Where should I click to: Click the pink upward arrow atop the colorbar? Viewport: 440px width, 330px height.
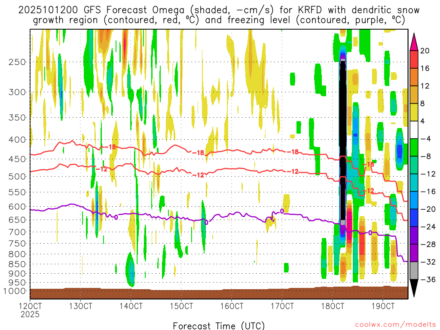(414, 41)
